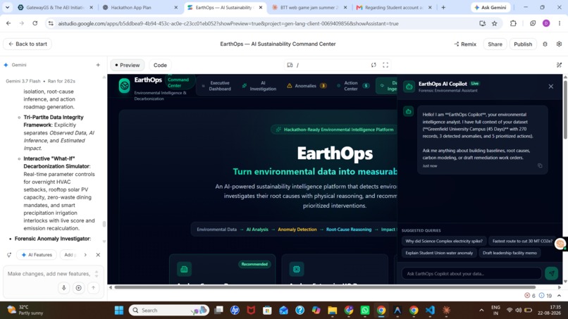Click the errors count indicator showing 6
This screenshot has height=319, width=568.
[x=530, y=296]
